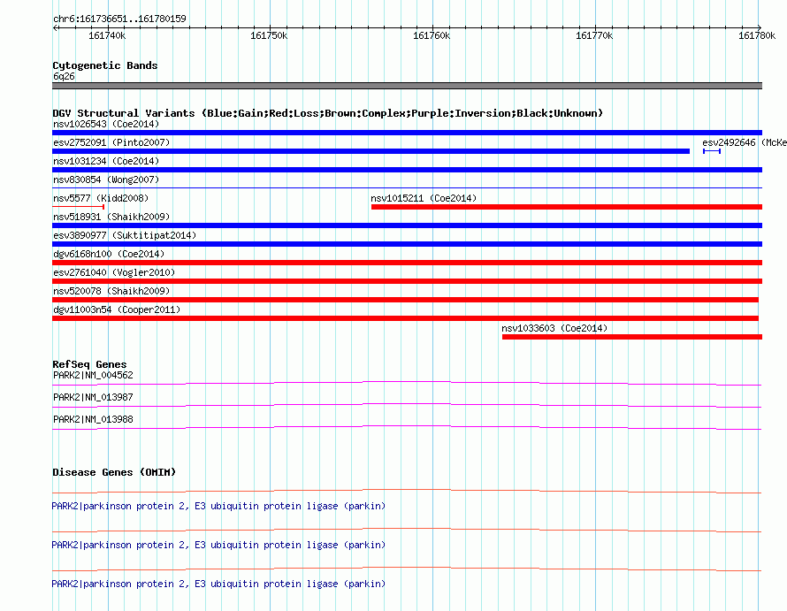The width and height of the screenshot is (787, 611).
Task: Click the 161760k ruler tick label
Action: coord(432,35)
